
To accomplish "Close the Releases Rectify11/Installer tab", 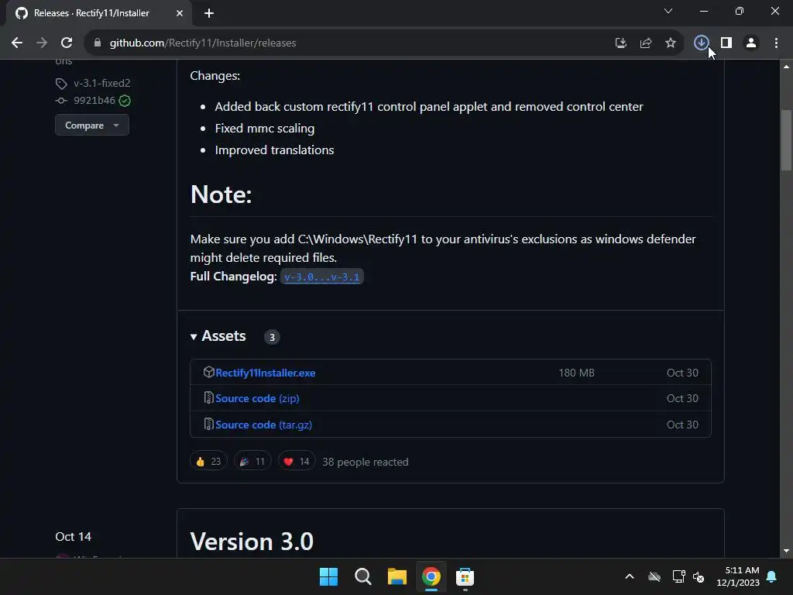I will point(180,13).
